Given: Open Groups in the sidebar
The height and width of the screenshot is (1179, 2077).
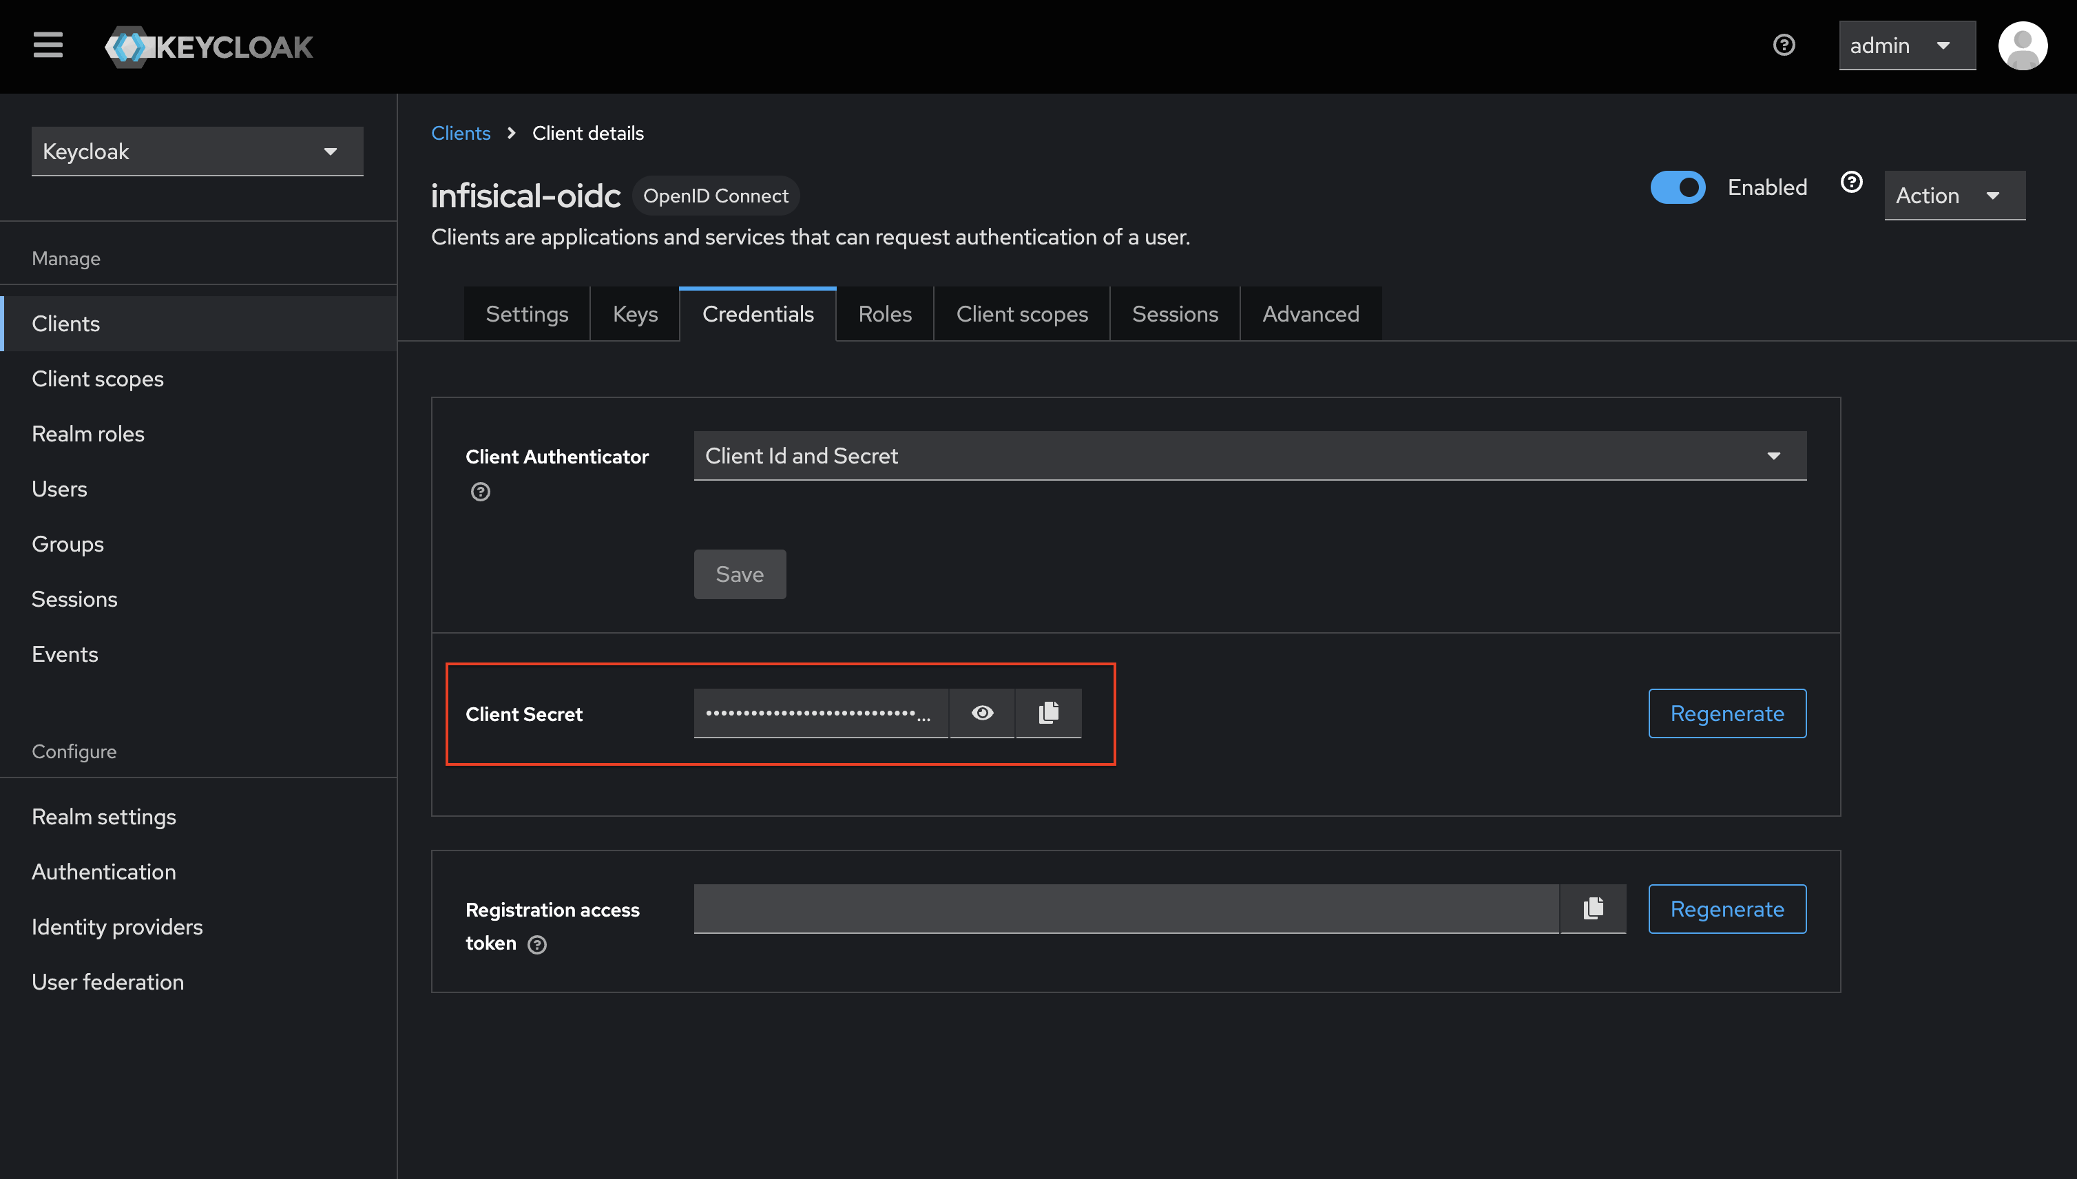Looking at the screenshot, I should click(198, 543).
